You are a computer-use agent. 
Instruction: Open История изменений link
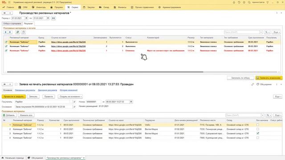pyautogui.click(x=69, y=90)
